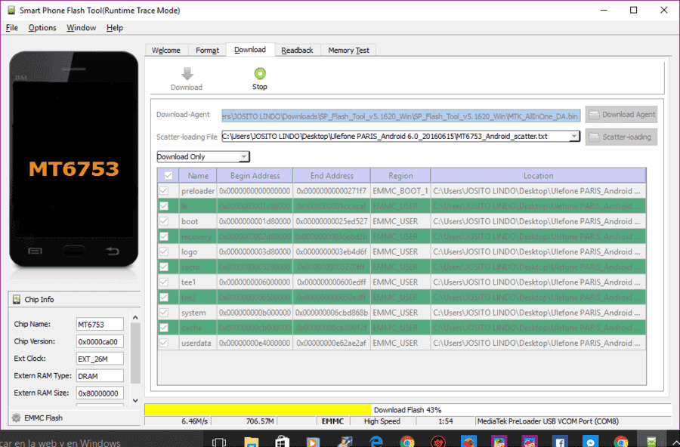Open Windows Store from the taskbar
Screen dimensions: 680x447
pyautogui.click(x=283, y=442)
